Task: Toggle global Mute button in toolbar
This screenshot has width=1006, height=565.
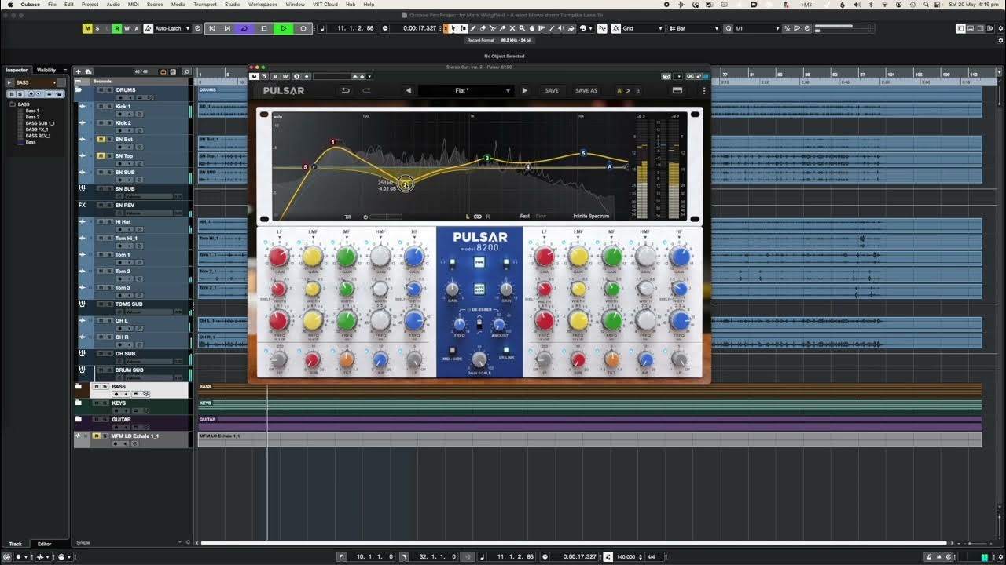Action: coord(87,28)
